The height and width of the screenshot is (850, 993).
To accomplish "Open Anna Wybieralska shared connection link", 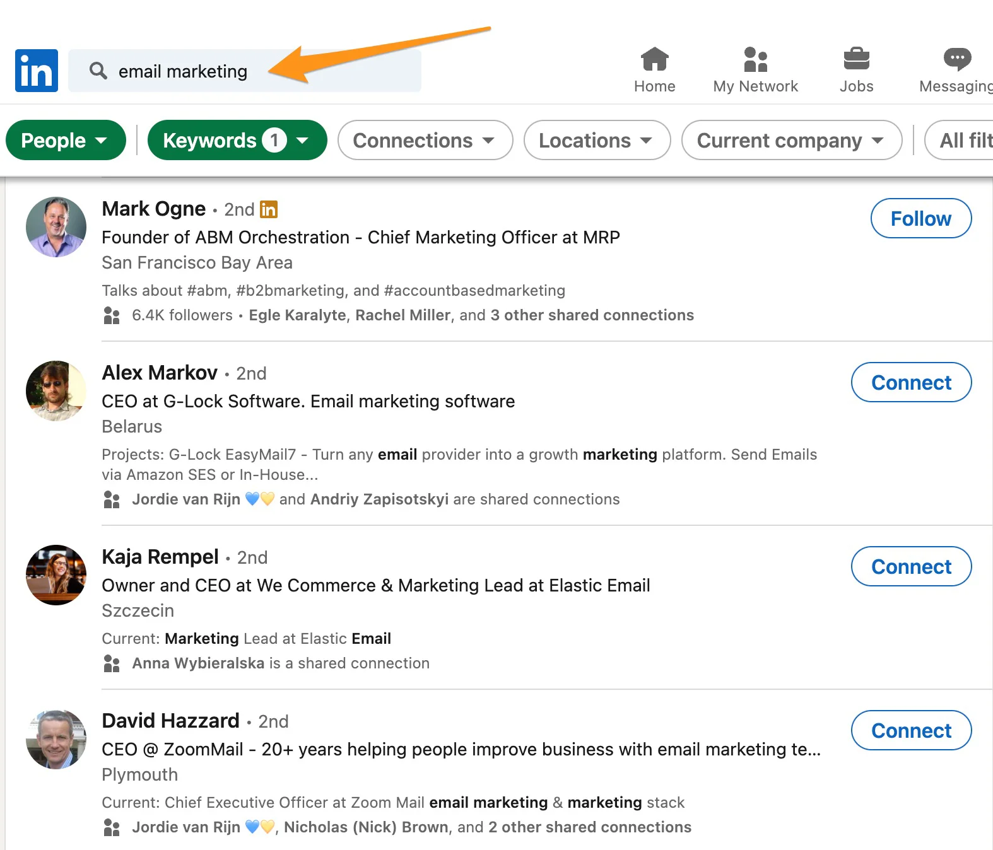I will point(198,663).
